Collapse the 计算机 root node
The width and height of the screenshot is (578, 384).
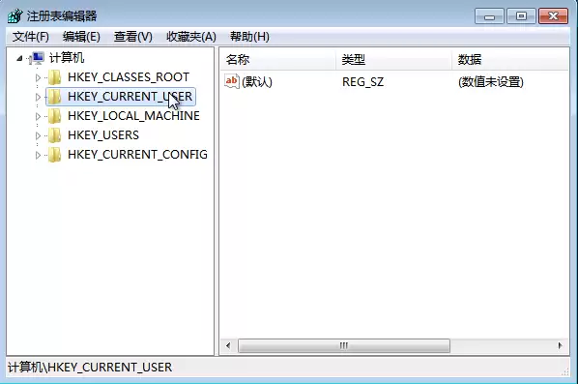pos(19,58)
